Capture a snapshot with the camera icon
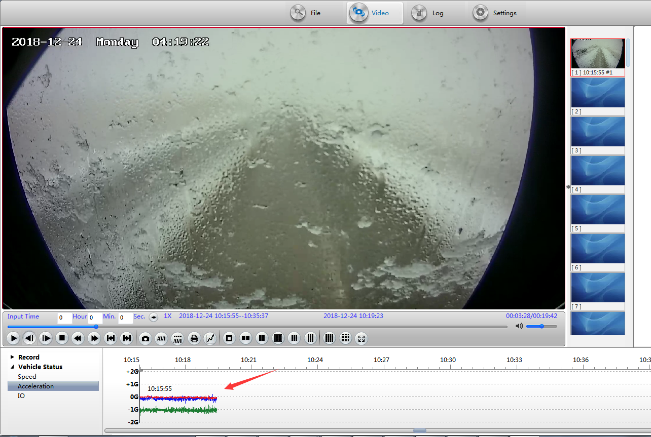The image size is (651, 437). click(x=146, y=338)
